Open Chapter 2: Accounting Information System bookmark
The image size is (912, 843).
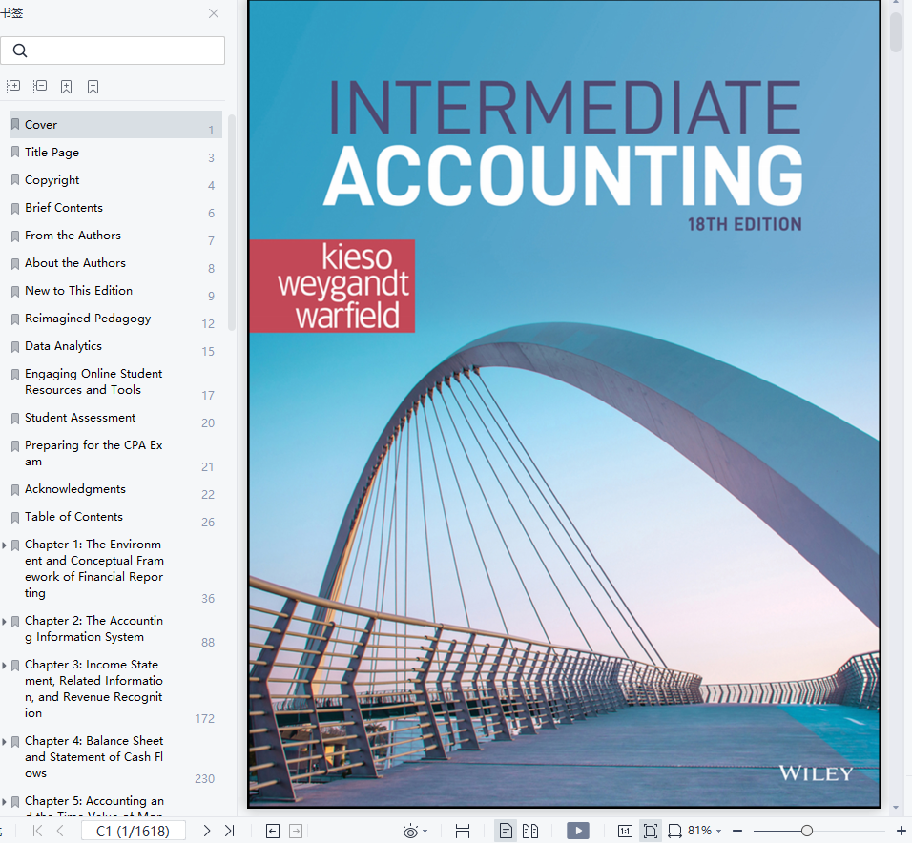[x=94, y=629]
